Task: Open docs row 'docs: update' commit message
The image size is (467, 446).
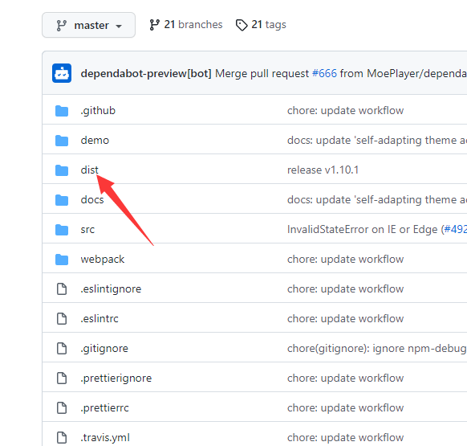Action: [x=377, y=199]
